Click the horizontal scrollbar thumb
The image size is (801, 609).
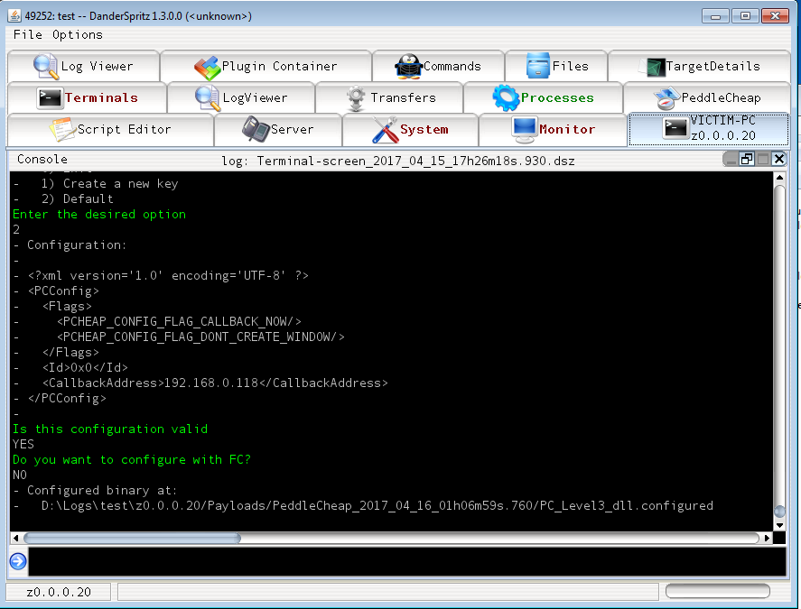pos(132,538)
